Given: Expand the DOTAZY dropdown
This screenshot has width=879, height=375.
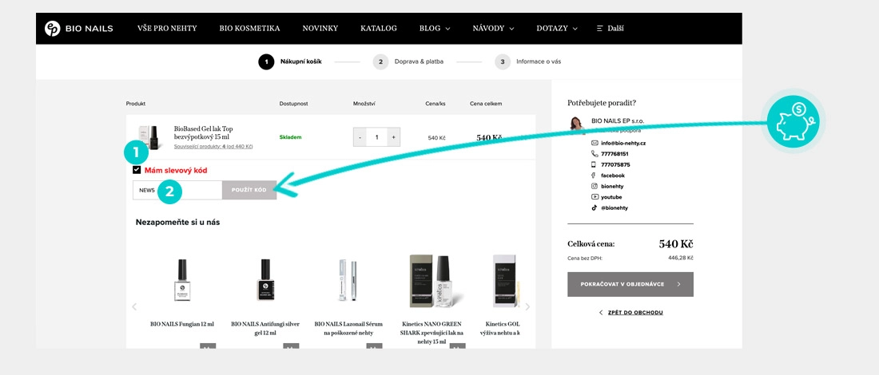Looking at the screenshot, I should [x=557, y=28].
